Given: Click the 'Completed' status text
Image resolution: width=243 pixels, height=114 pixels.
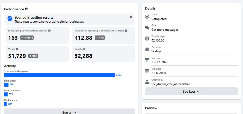Looking at the screenshot, I should pyautogui.click(x=159, y=19).
